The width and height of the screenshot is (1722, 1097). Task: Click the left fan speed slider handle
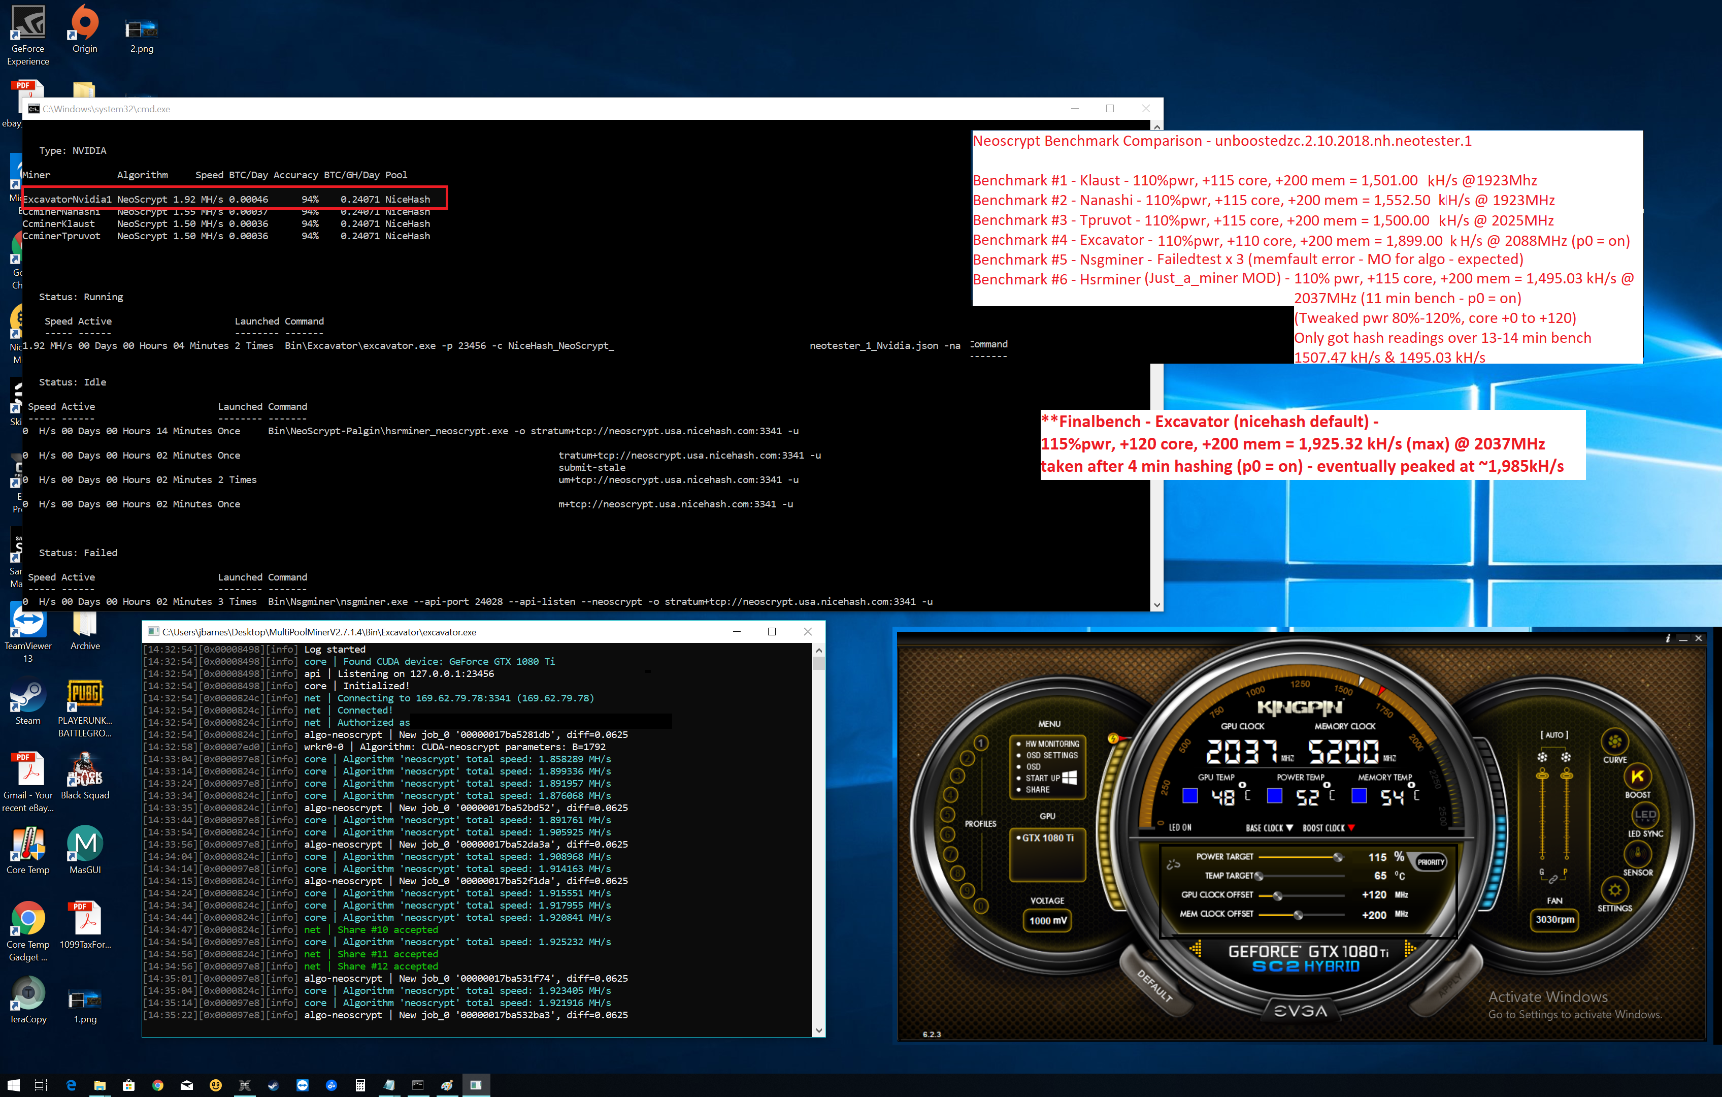tap(1542, 775)
